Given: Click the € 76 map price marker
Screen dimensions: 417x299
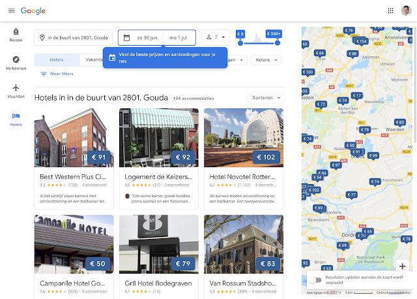Looking at the screenshot, I should point(349,31).
